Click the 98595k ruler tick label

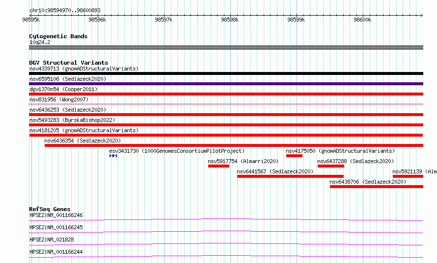tap(31, 20)
